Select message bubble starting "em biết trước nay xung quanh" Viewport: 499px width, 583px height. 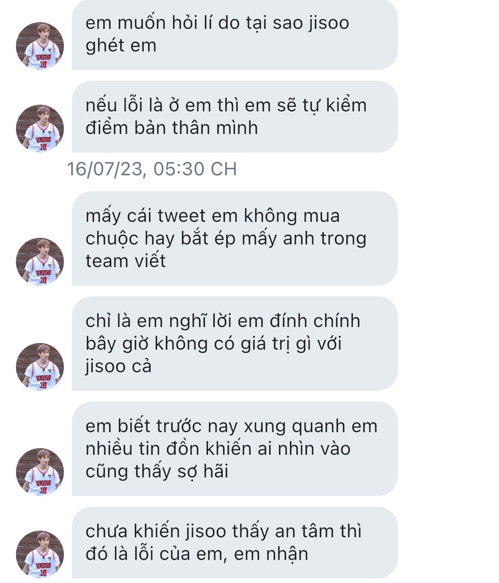coord(235,449)
